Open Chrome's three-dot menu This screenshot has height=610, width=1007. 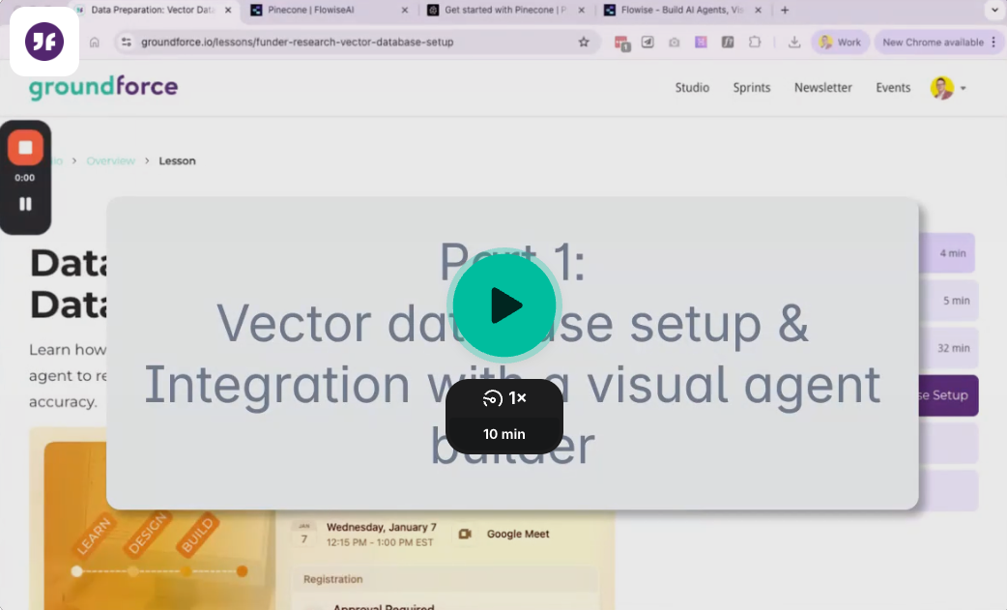[992, 42]
